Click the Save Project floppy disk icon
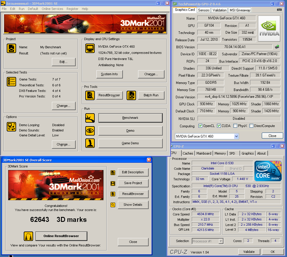Screen dimensions: 287x257 113,183
